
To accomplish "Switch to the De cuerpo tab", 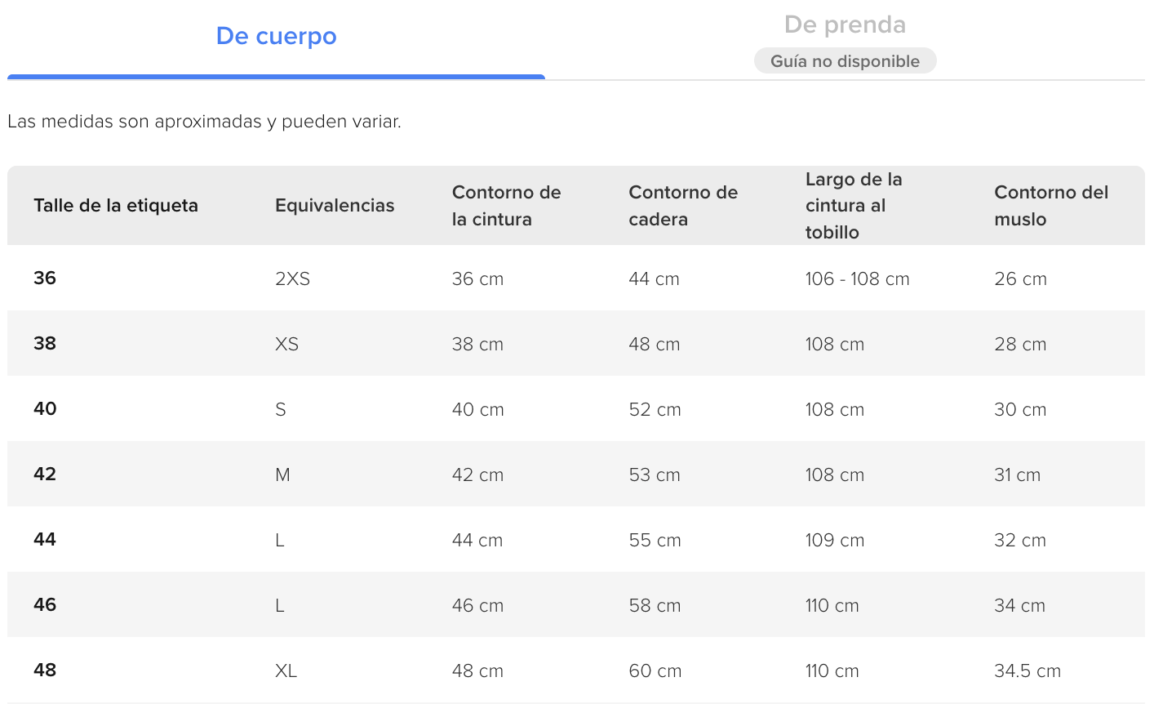I will point(276,37).
